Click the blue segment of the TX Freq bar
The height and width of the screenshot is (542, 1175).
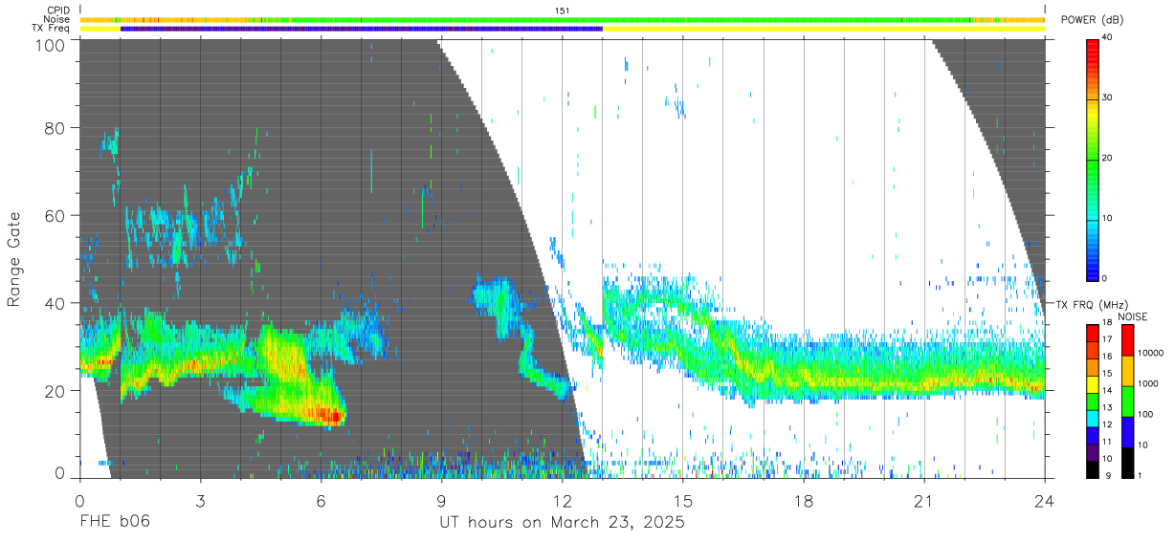(362, 29)
